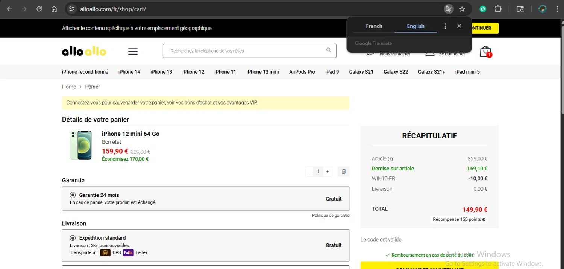Open iPhone reconditionné category
Screen dimensions: 564x269
coord(85,72)
